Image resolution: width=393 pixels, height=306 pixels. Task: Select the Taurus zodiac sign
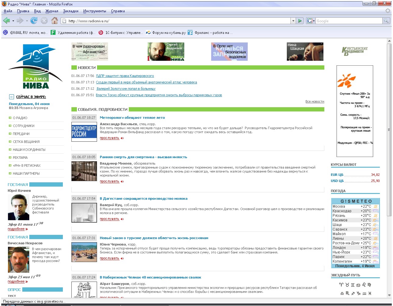coord(347,285)
